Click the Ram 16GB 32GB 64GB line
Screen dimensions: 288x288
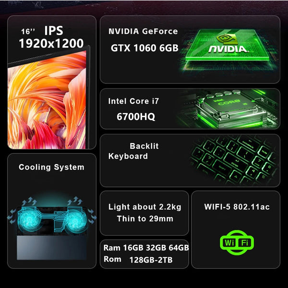146,248
